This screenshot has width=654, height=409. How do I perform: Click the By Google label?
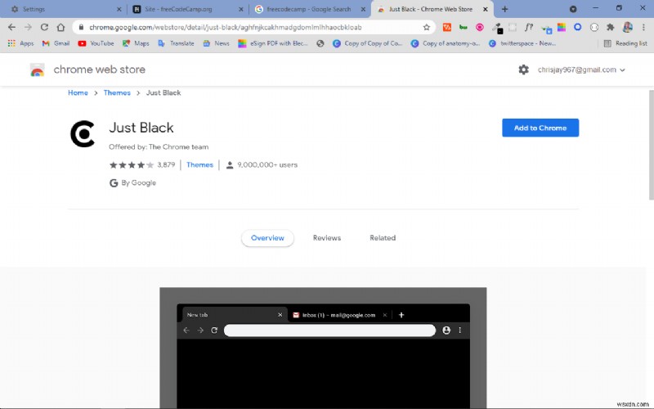132,182
